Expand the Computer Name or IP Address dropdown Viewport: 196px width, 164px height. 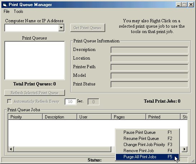pyautogui.click(x=61, y=28)
